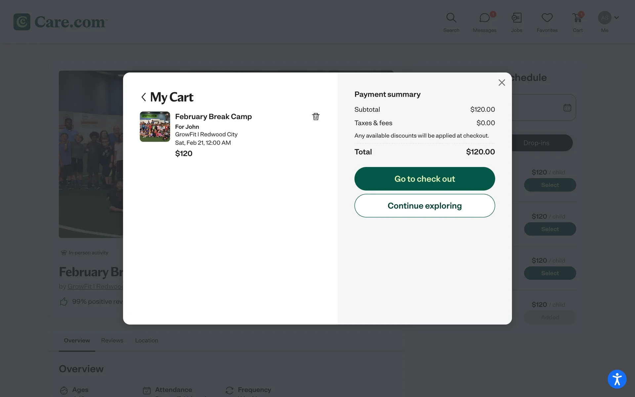Image resolution: width=635 pixels, height=397 pixels.
Task: Click Continue exploring button
Action: click(424, 205)
